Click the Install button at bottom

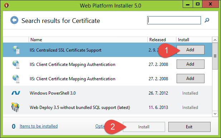144,127
